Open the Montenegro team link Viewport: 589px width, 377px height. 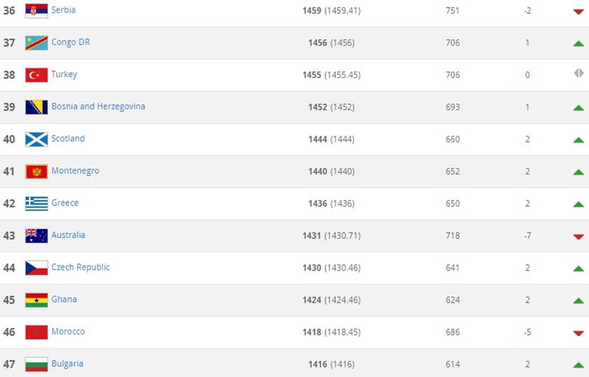[x=75, y=171]
